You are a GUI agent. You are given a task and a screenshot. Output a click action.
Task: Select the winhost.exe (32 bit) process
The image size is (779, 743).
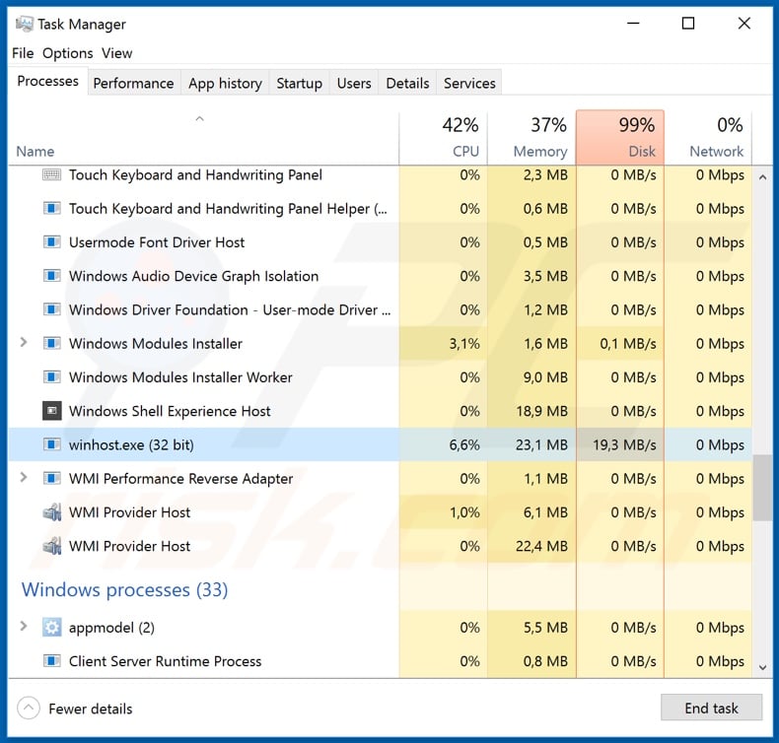coord(380,444)
